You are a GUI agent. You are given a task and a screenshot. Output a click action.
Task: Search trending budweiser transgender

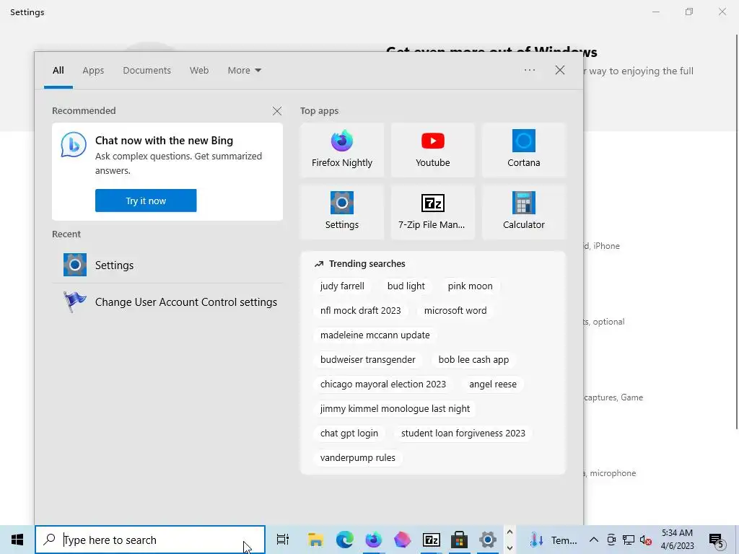pos(367,359)
